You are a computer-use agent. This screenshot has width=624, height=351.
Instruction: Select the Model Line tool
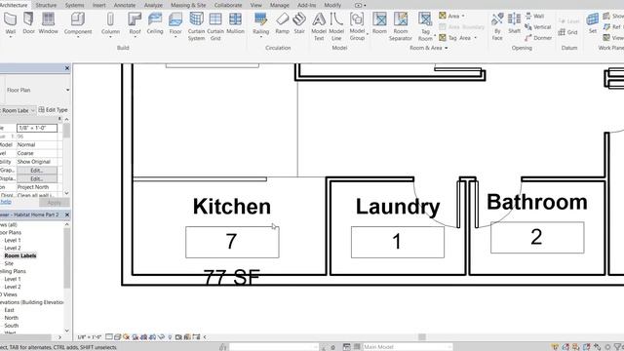(336, 26)
